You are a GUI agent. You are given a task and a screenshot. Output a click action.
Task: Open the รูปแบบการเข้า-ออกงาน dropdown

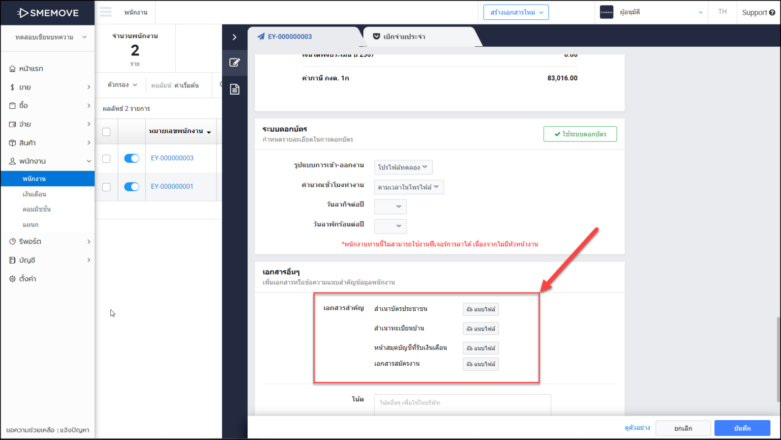pos(403,167)
